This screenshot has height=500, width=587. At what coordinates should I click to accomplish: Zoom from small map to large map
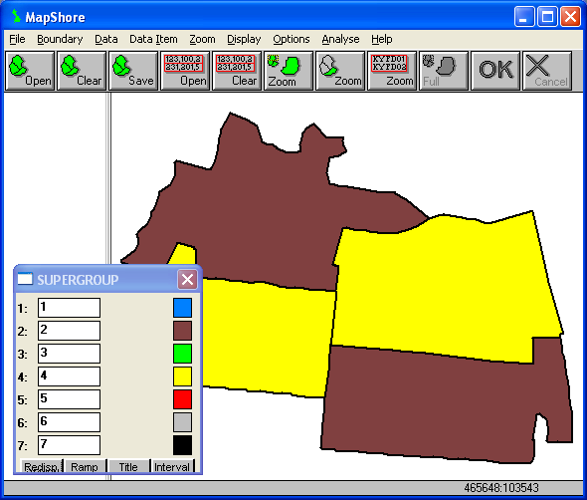click(289, 71)
